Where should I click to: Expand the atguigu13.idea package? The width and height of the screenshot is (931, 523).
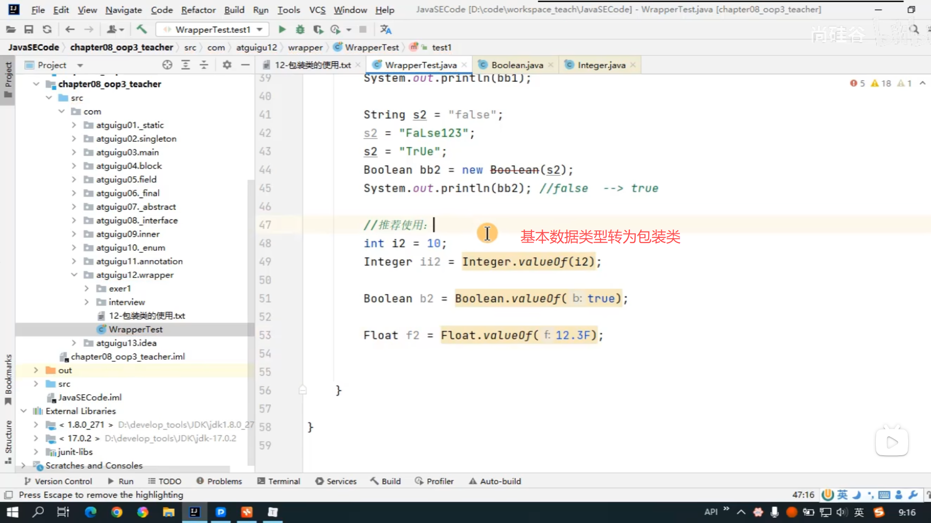click(74, 343)
